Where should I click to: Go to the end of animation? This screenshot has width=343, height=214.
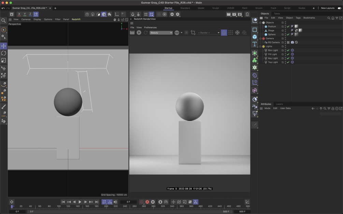pyautogui.click(x=97, y=202)
